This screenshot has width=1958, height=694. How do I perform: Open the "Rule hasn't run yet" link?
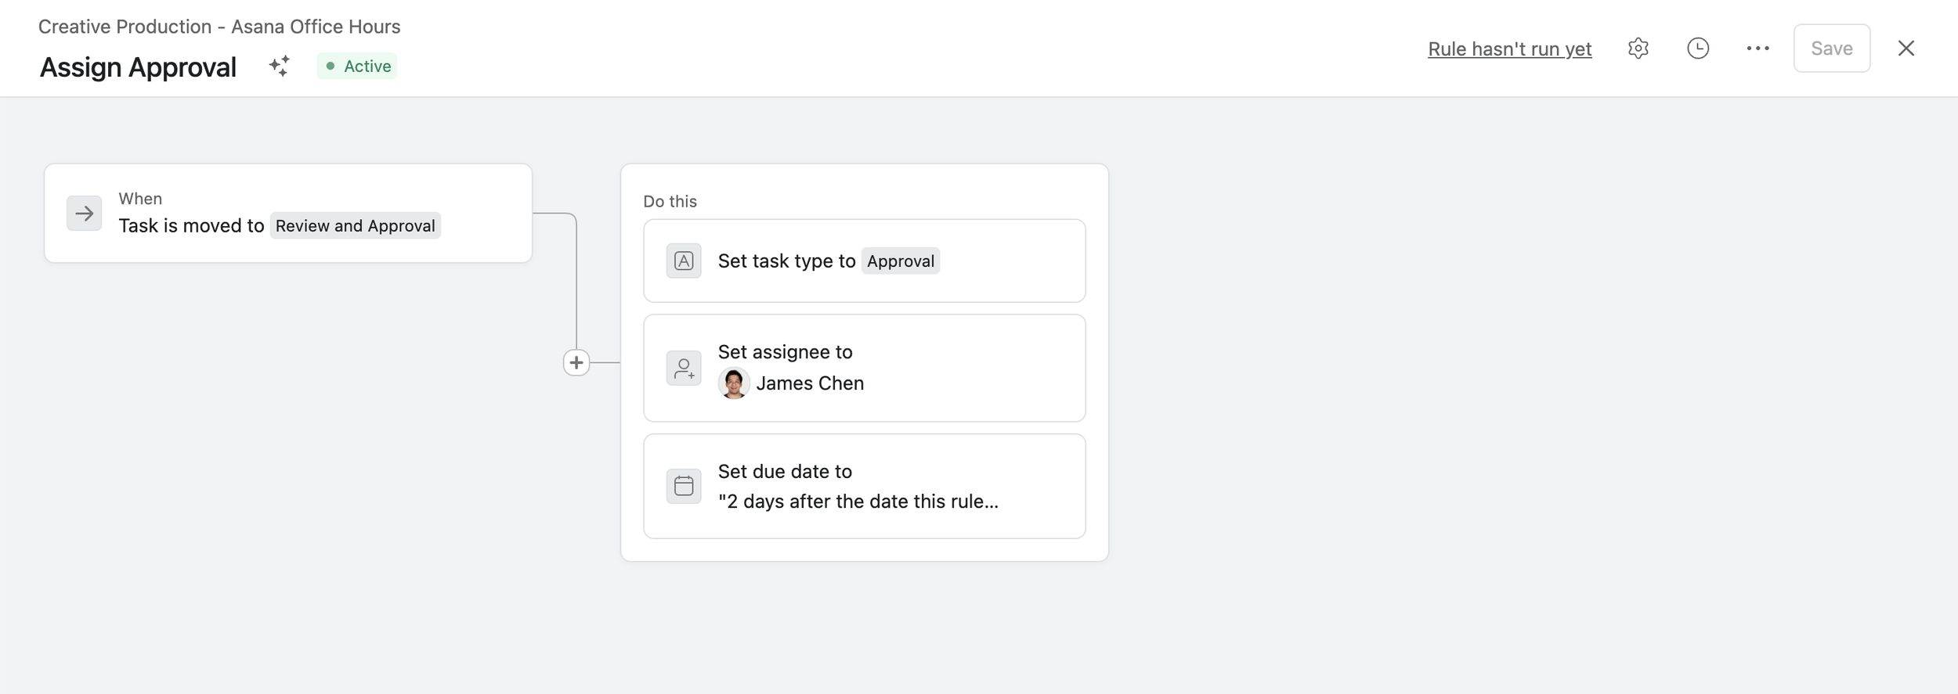pos(1509,49)
